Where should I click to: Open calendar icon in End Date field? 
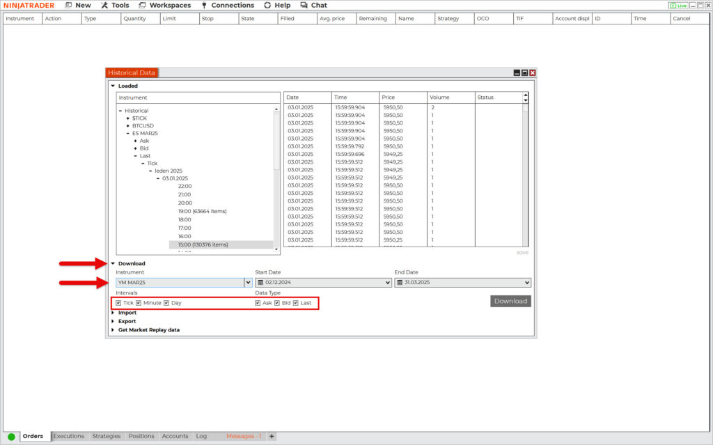(400, 283)
